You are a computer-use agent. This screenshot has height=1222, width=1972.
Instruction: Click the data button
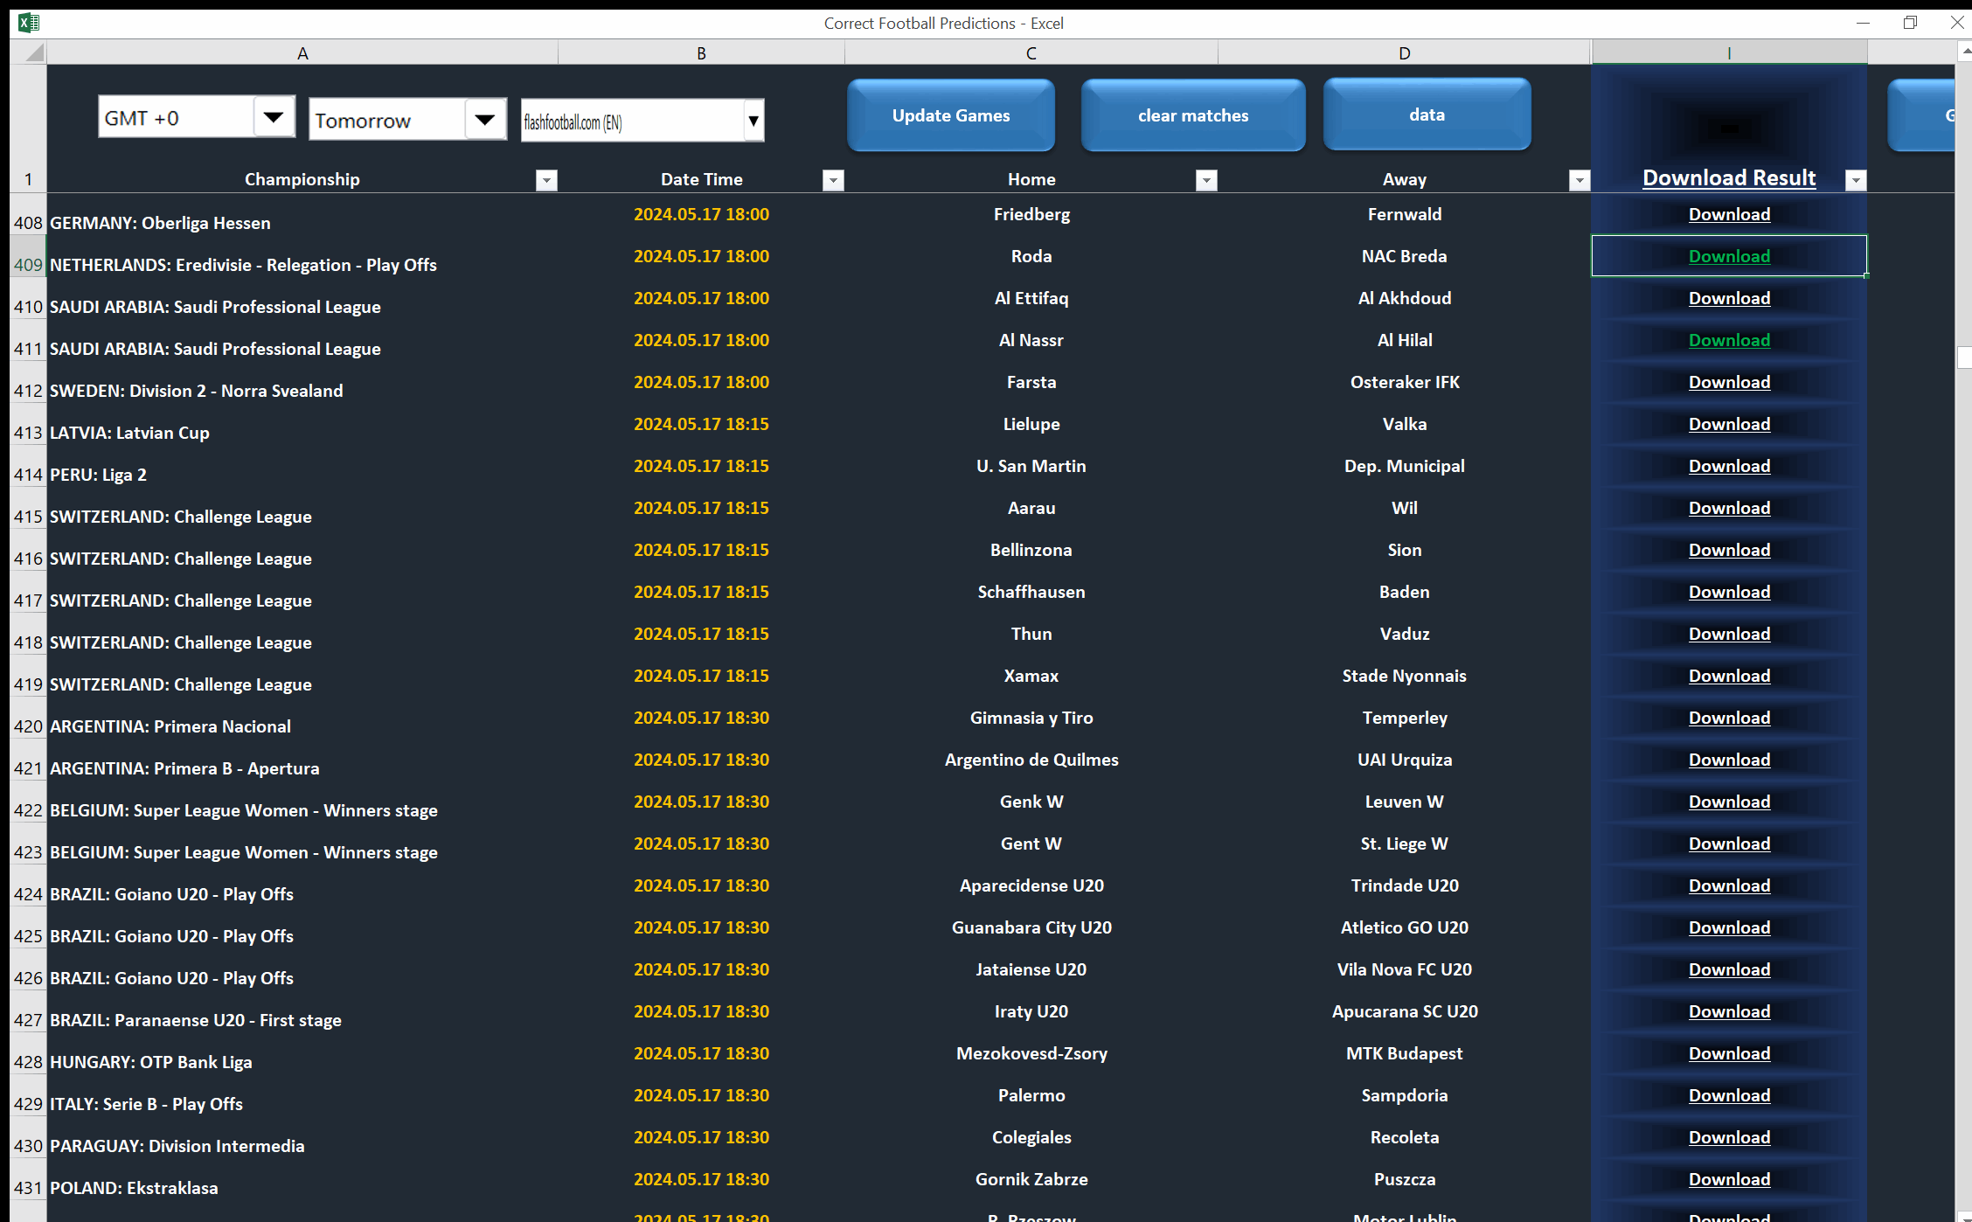point(1426,115)
